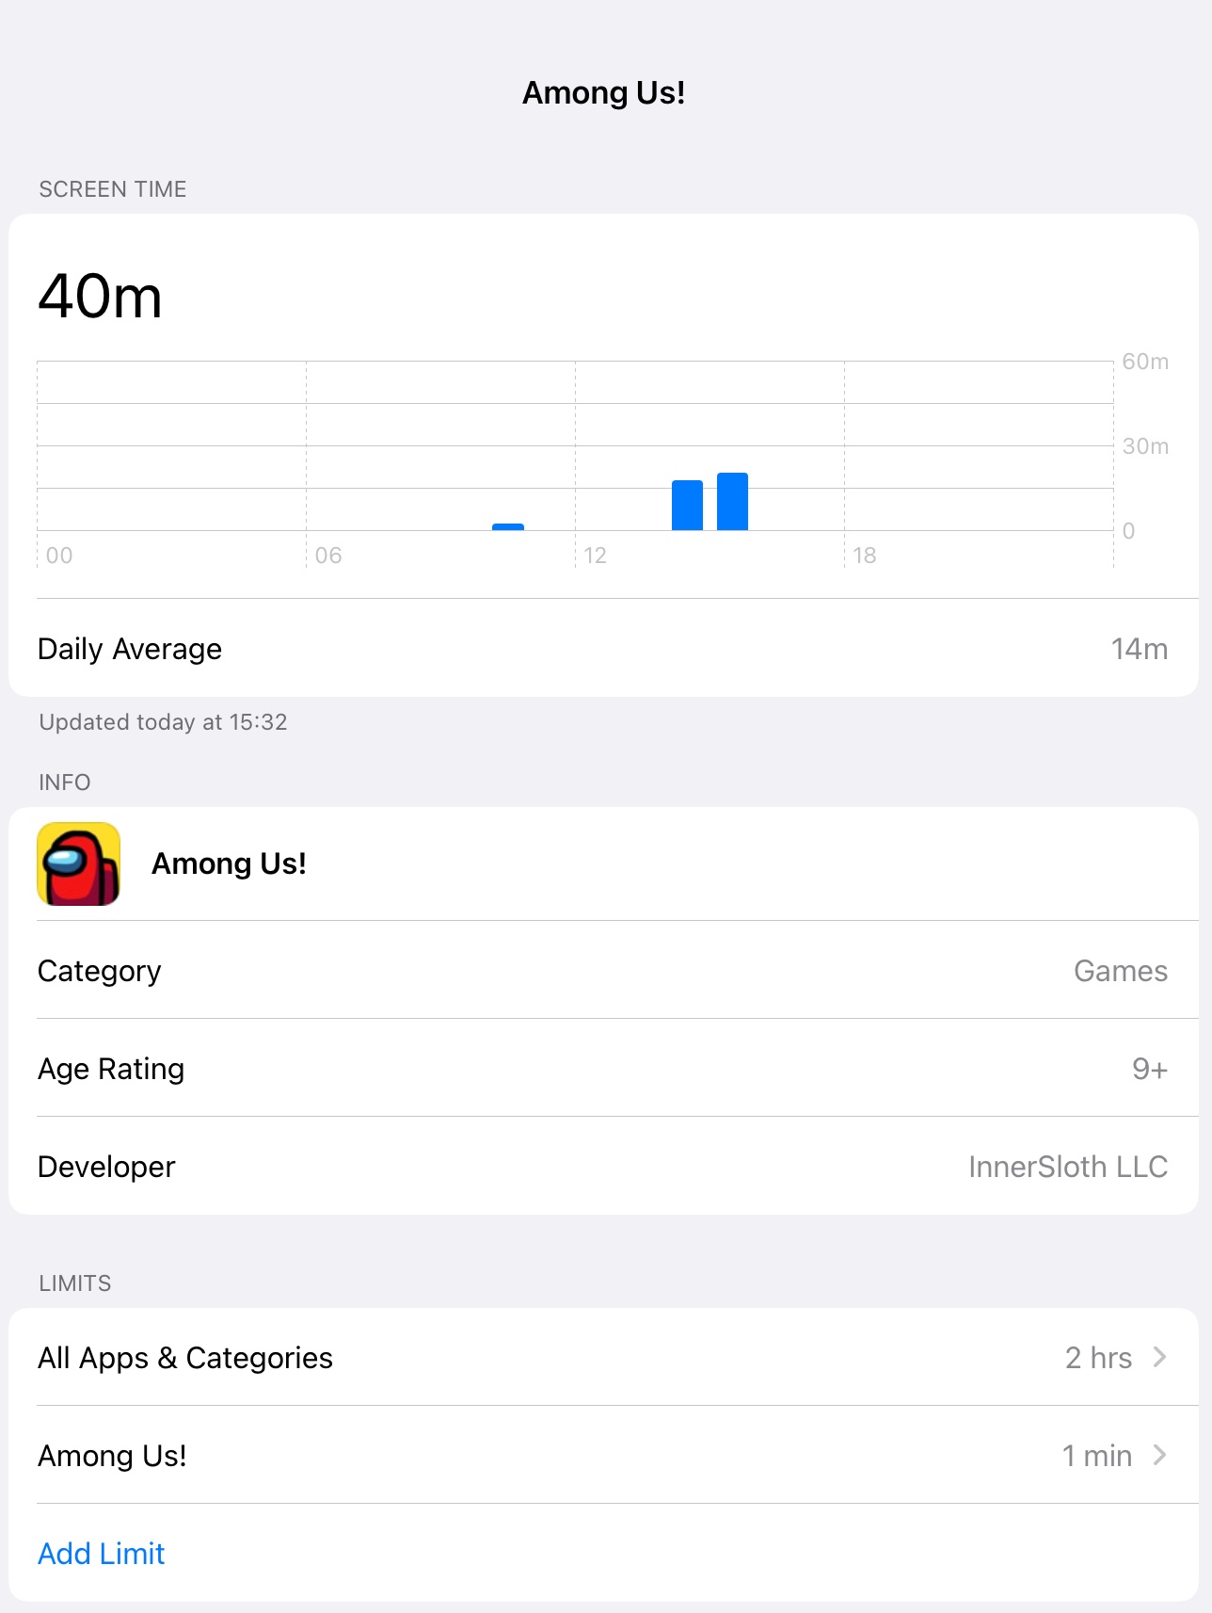The width and height of the screenshot is (1212, 1613).
Task: Select the second-tallest blue bar in the chart
Action: [x=687, y=506]
